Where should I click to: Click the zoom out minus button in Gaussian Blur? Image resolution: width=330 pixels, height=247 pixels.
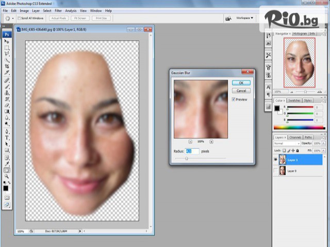190,142
